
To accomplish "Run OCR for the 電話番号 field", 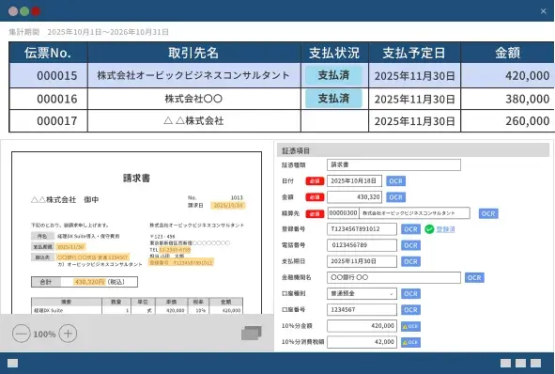I will click(x=410, y=245).
